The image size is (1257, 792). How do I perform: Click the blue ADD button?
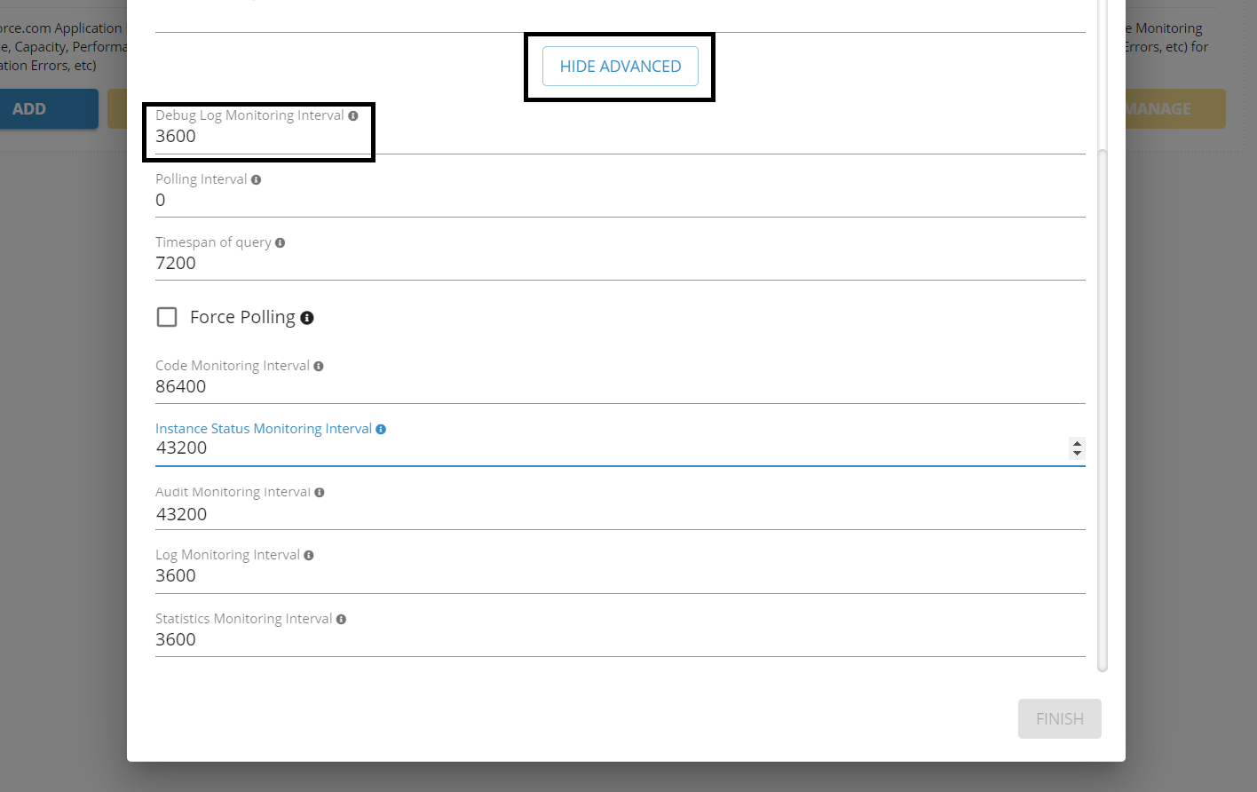coord(29,108)
